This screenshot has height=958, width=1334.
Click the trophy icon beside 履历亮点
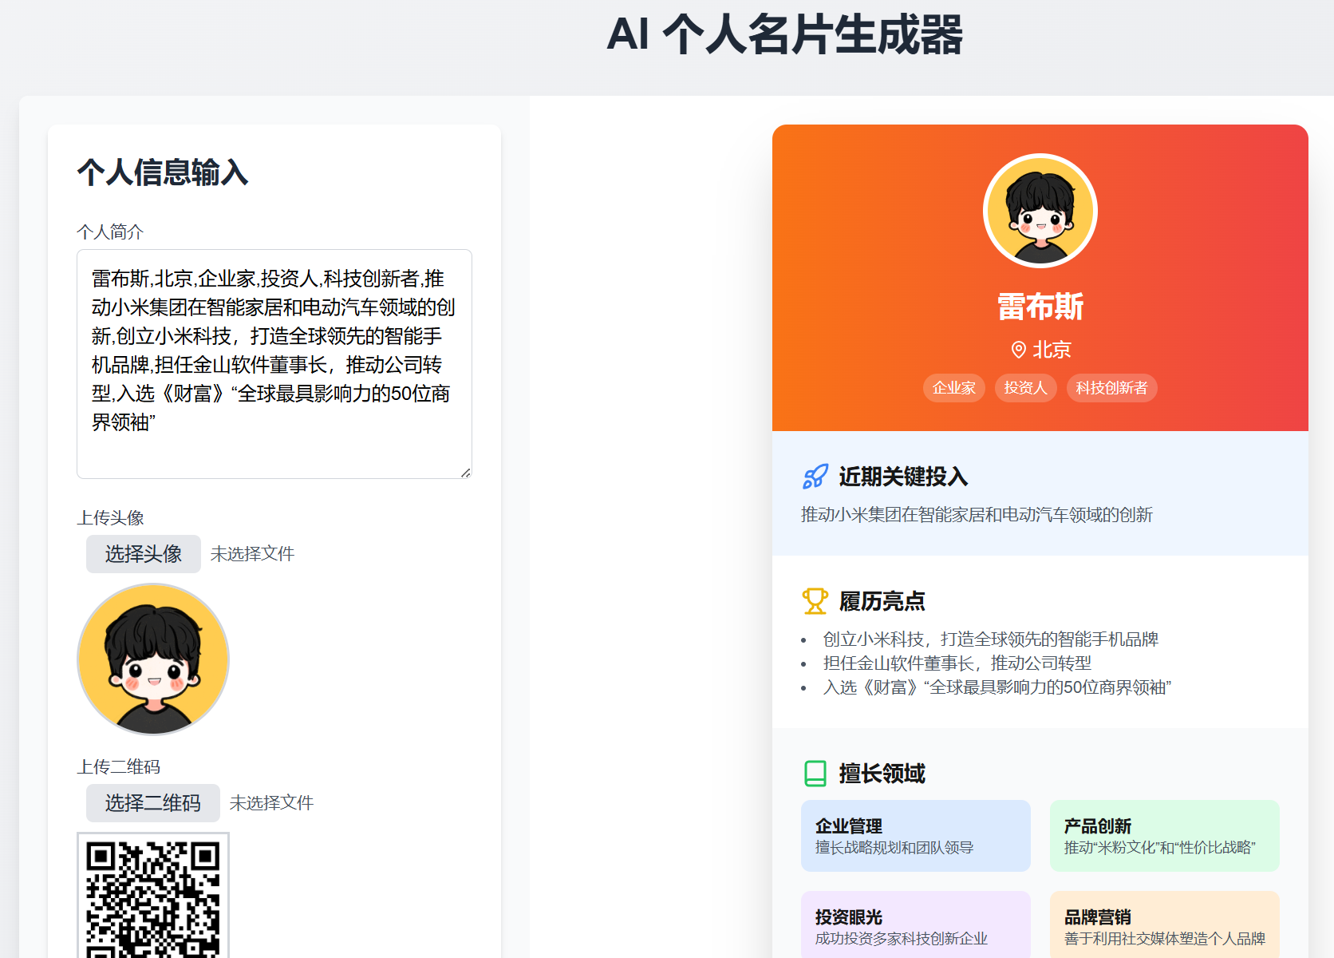(815, 601)
